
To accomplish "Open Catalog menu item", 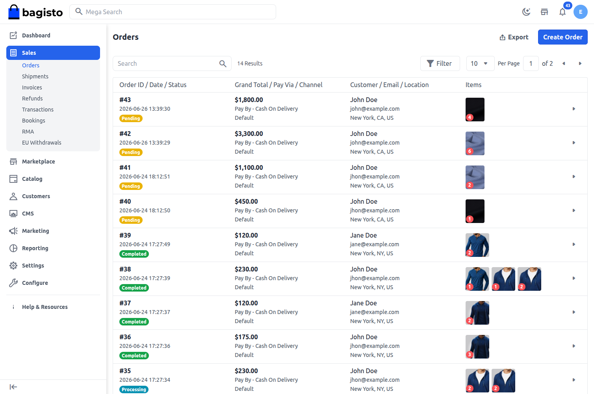I will pos(53,179).
